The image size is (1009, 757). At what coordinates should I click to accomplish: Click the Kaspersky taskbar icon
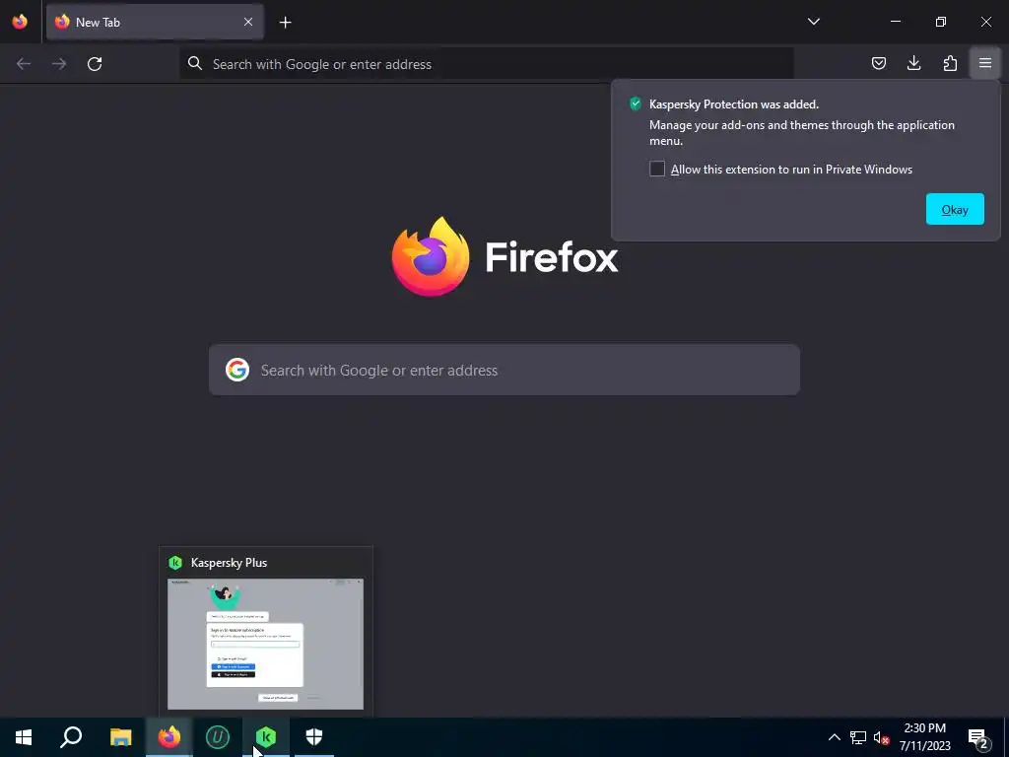pos(266,737)
